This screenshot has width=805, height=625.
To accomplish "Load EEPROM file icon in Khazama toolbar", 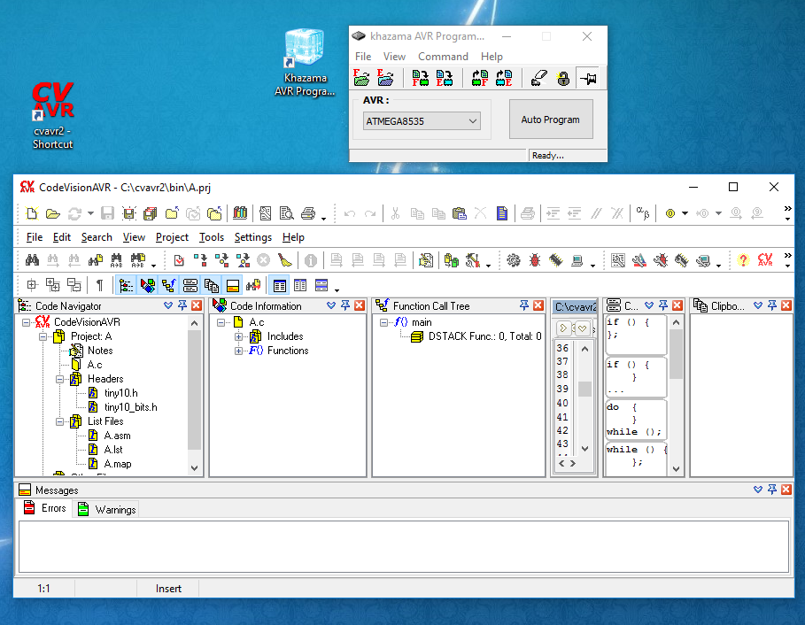I will click(385, 78).
